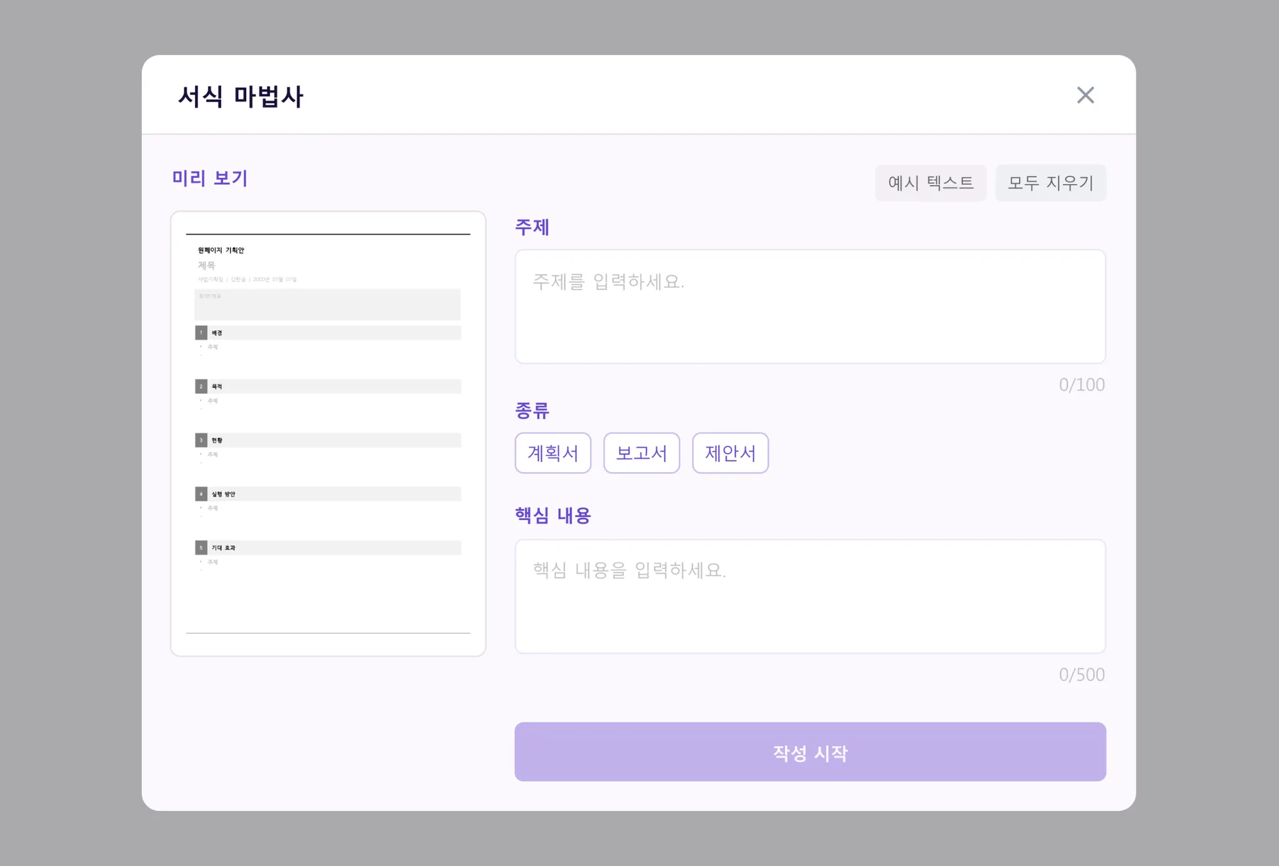Select the 계획서 document type
The height and width of the screenshot is (866, 1279).
tap(553, 453)
